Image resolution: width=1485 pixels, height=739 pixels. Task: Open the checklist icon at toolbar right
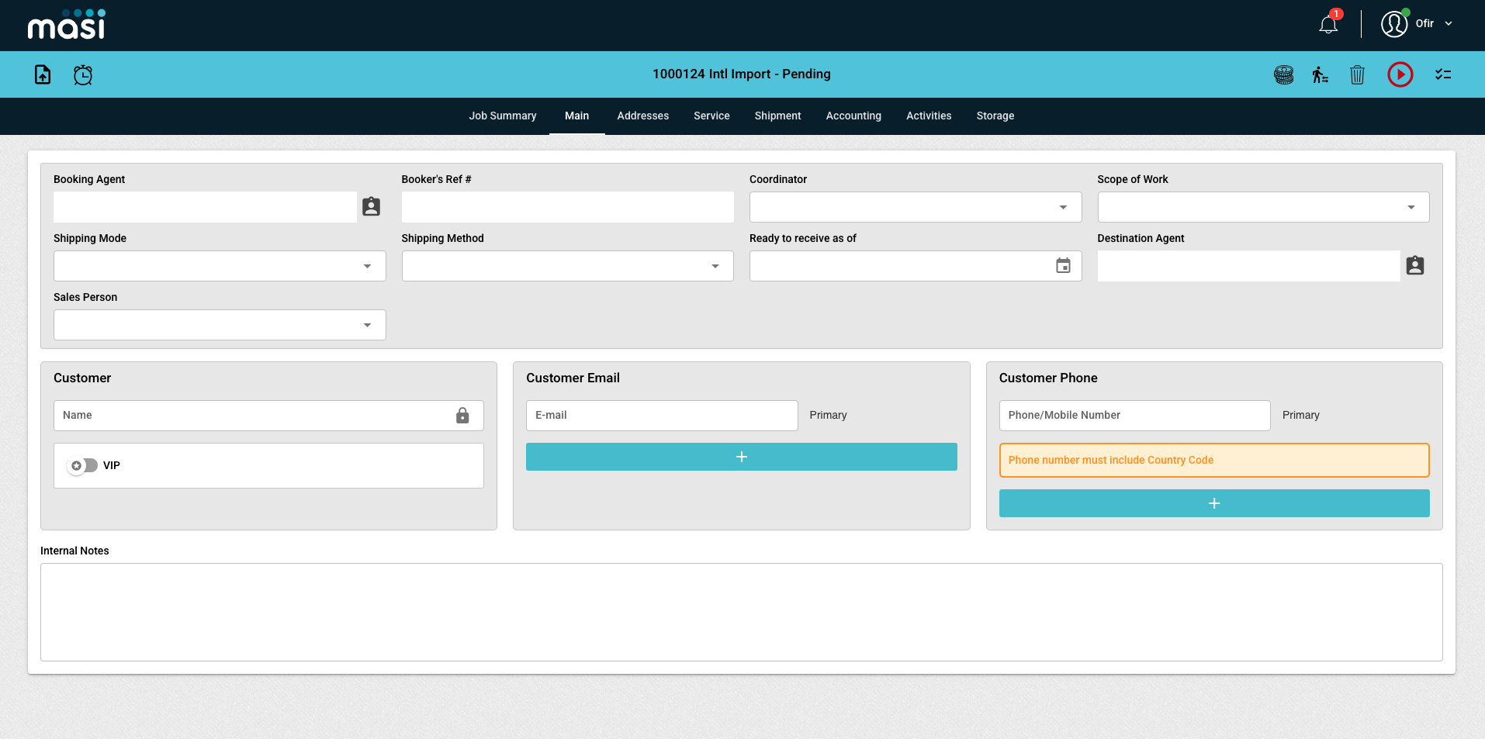coord(1443,74)
